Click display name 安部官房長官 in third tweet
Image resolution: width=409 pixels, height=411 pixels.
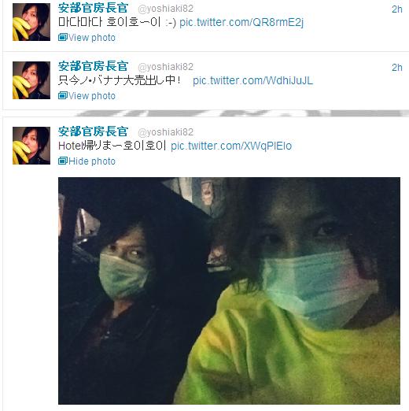click(x=93, y=131)
